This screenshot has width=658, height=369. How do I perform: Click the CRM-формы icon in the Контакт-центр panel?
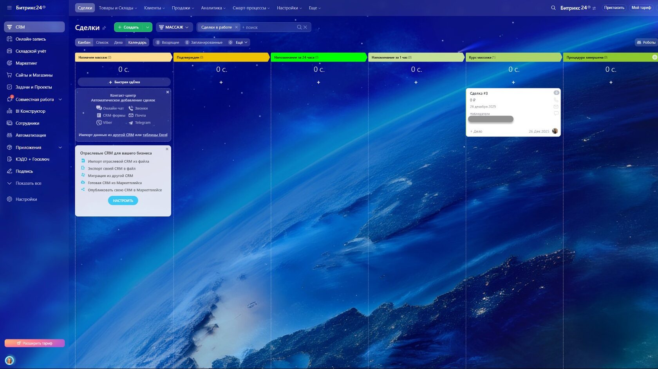[99, 115]
